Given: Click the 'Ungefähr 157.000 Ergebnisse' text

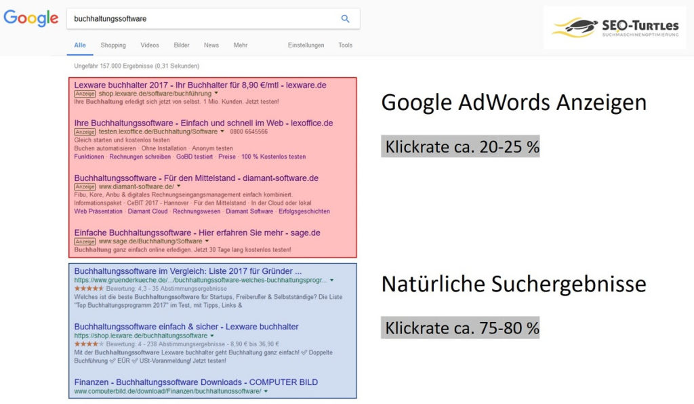Looking at the screenshot, I should click(137, 66).
